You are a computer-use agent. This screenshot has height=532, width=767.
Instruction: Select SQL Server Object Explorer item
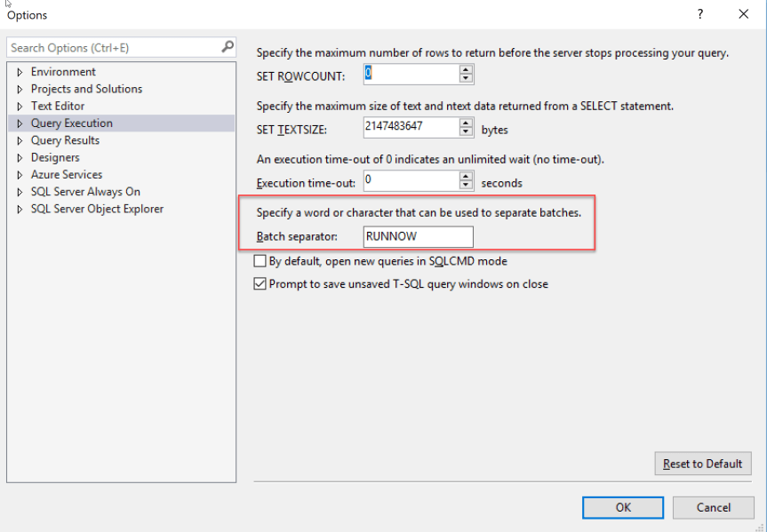97,209
